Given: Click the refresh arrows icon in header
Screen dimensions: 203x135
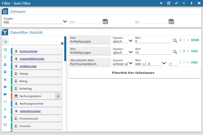Looking at the screenshot, I should click(169, 3).
